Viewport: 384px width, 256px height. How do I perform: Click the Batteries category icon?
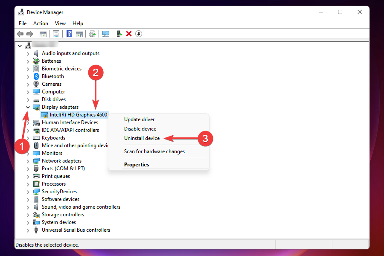pyautogui.click(x=36, y=61)
